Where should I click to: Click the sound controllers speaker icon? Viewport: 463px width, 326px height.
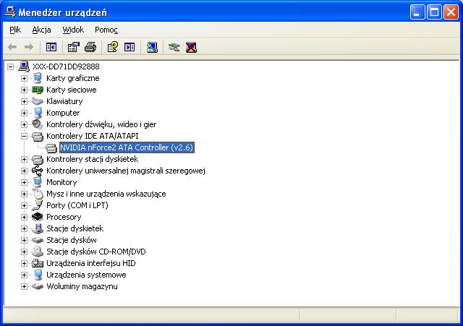pyautogui.click(x=38, y=124)
